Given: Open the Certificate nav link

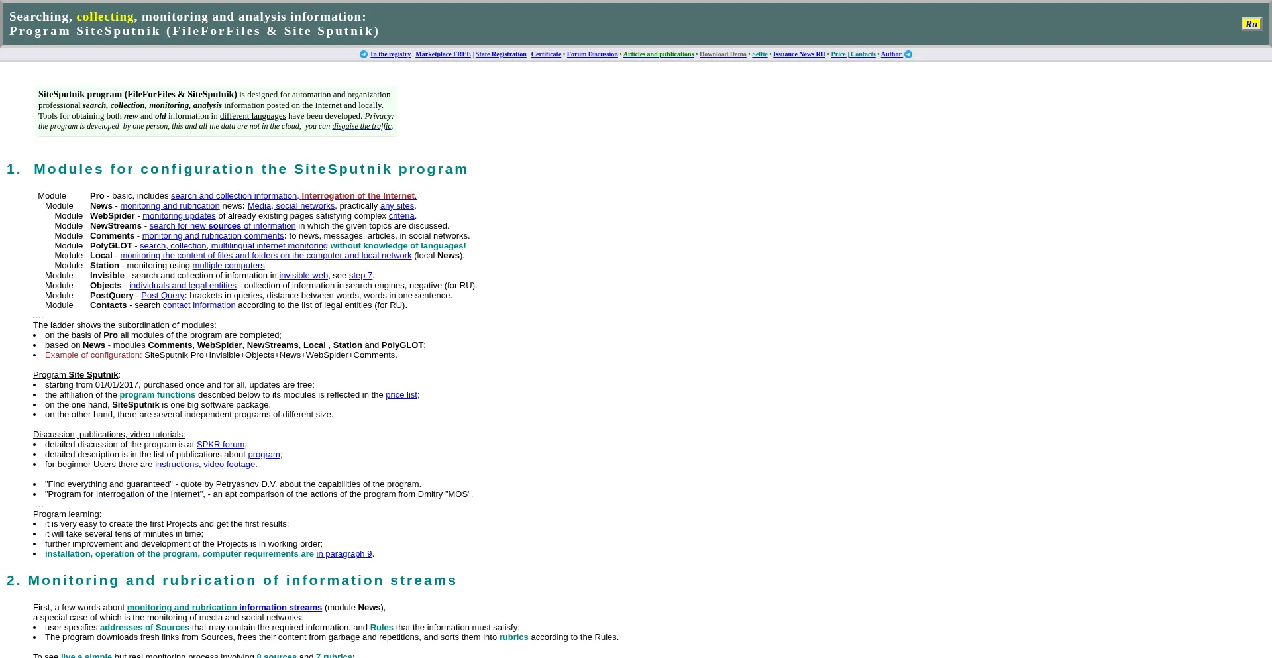Looking at the screenshot, I should click(x=546, y=54).
